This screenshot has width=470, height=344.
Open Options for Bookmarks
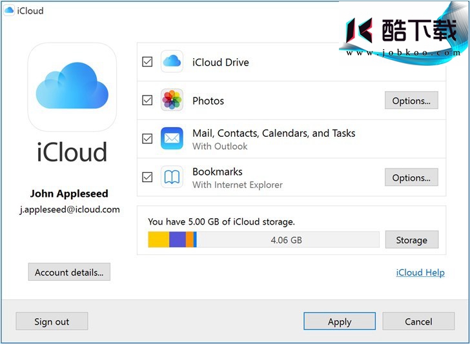(x=411, y=177)
